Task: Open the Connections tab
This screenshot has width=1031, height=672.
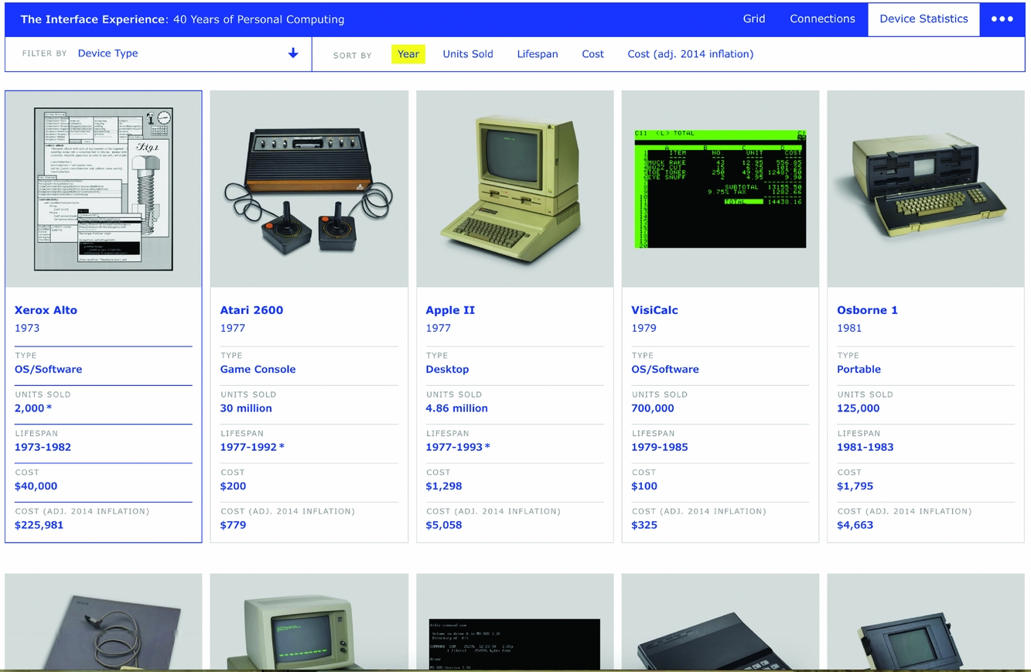Action: (x=822, y=19)
